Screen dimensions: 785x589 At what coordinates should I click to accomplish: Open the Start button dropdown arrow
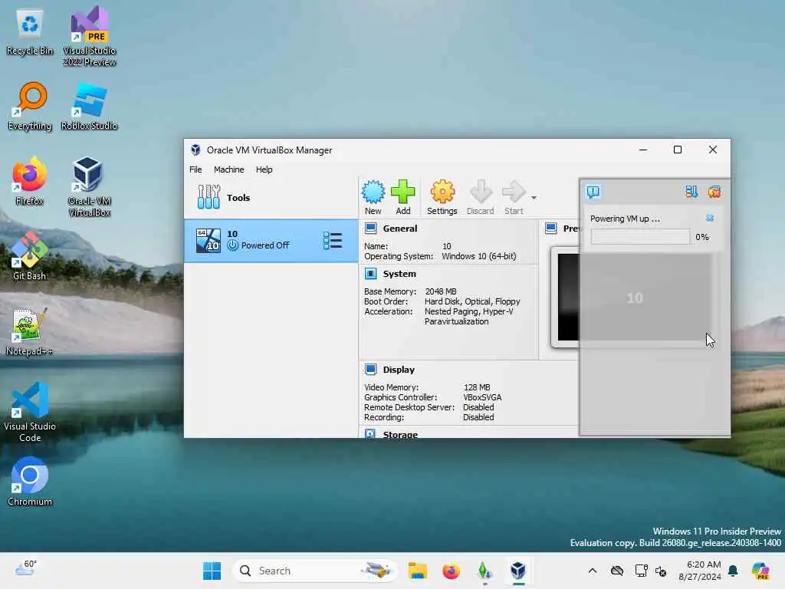pos(534,198)
